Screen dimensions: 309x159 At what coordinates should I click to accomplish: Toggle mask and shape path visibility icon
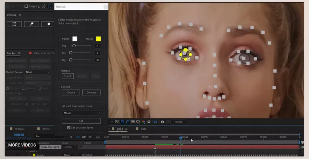pyautogui.click(x=127, y=122)
